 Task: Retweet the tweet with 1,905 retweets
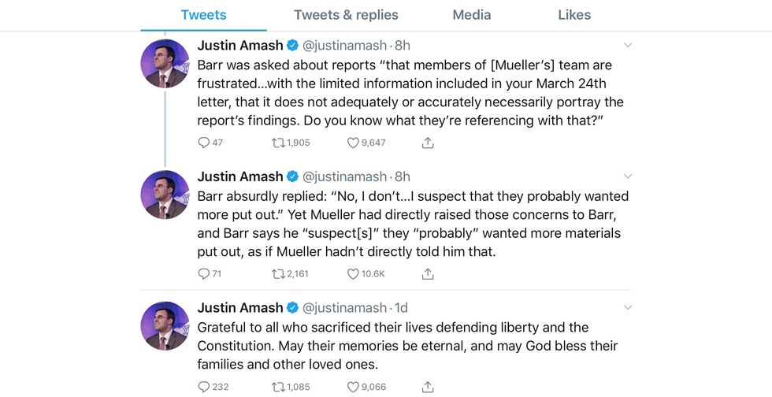278,143
